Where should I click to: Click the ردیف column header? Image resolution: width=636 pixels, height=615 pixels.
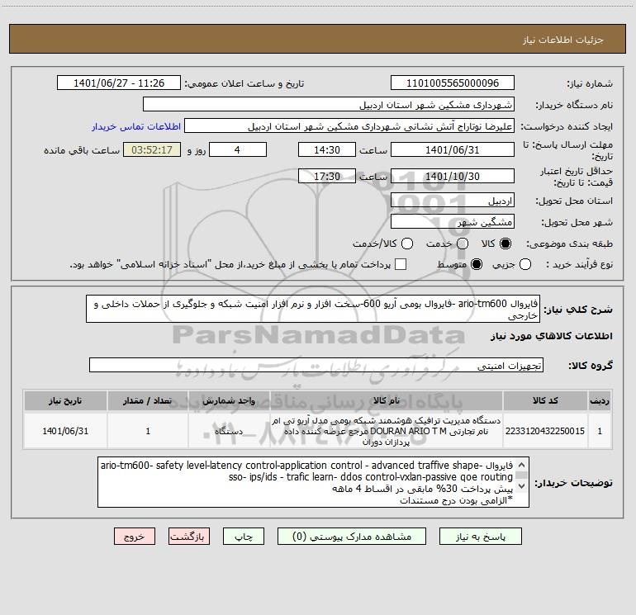tap(600, 400)
